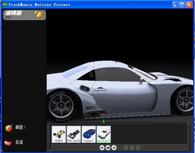Image resolution: width=195 pixels, height=153 pixels.
Task: Choose the blue Fusionv1 car skin
Action: [89, 134]
